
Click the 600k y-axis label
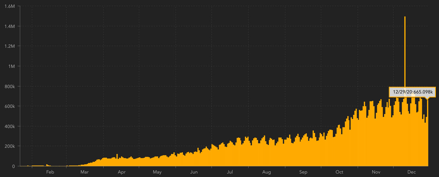coord(9,106)
